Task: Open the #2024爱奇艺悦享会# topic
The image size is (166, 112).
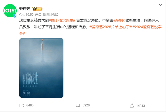Action: pos(90,30)
